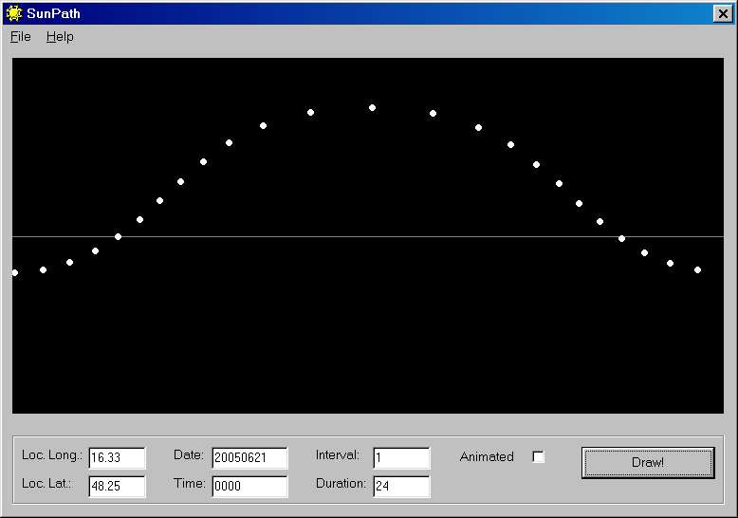Click the Duration field showing 24
Image resolution: width=738 pixels, height=518 pixels.
tap(401, 486)
